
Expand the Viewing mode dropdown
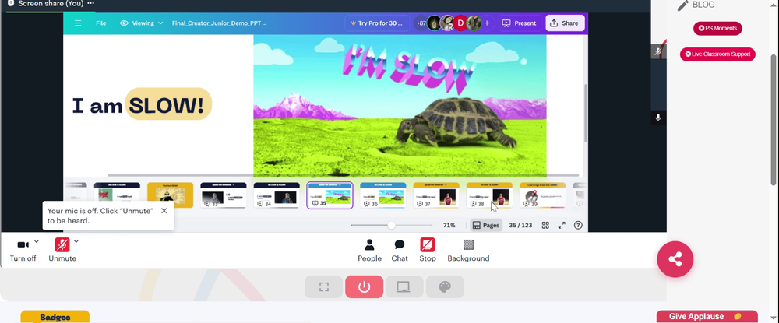tap(142, 23)
